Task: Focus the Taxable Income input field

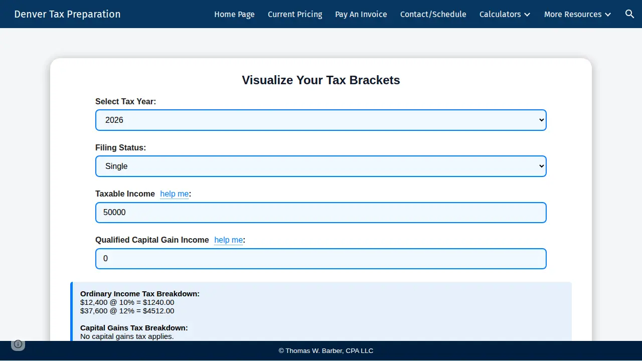Action: 321,213
